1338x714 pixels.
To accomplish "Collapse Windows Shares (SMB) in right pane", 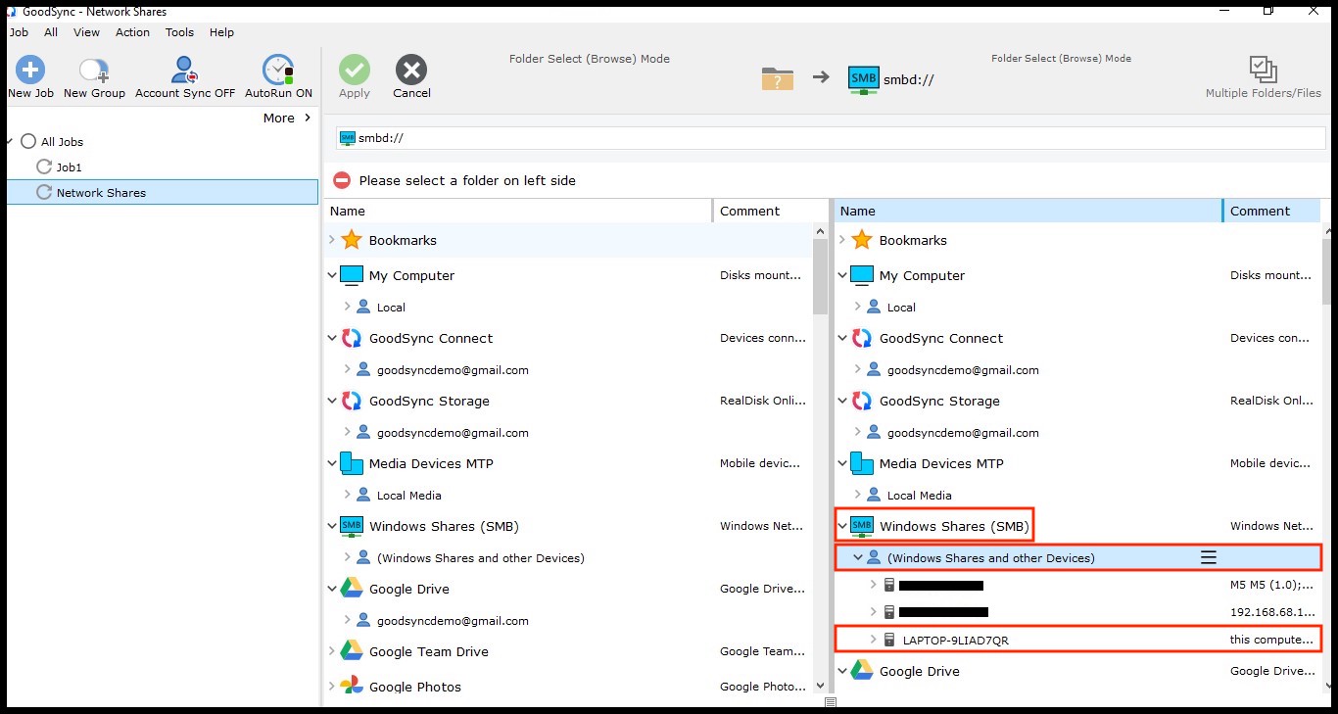I will (842, 526).
